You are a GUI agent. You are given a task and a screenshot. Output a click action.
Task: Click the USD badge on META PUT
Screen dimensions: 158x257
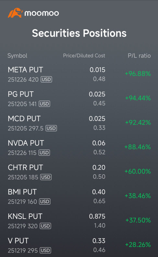[46, 79]
